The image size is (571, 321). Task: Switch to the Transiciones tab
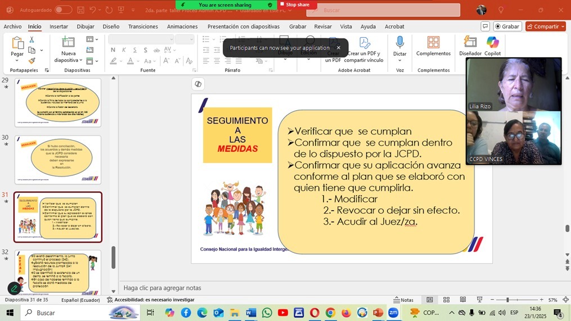(x=143, y=26)
